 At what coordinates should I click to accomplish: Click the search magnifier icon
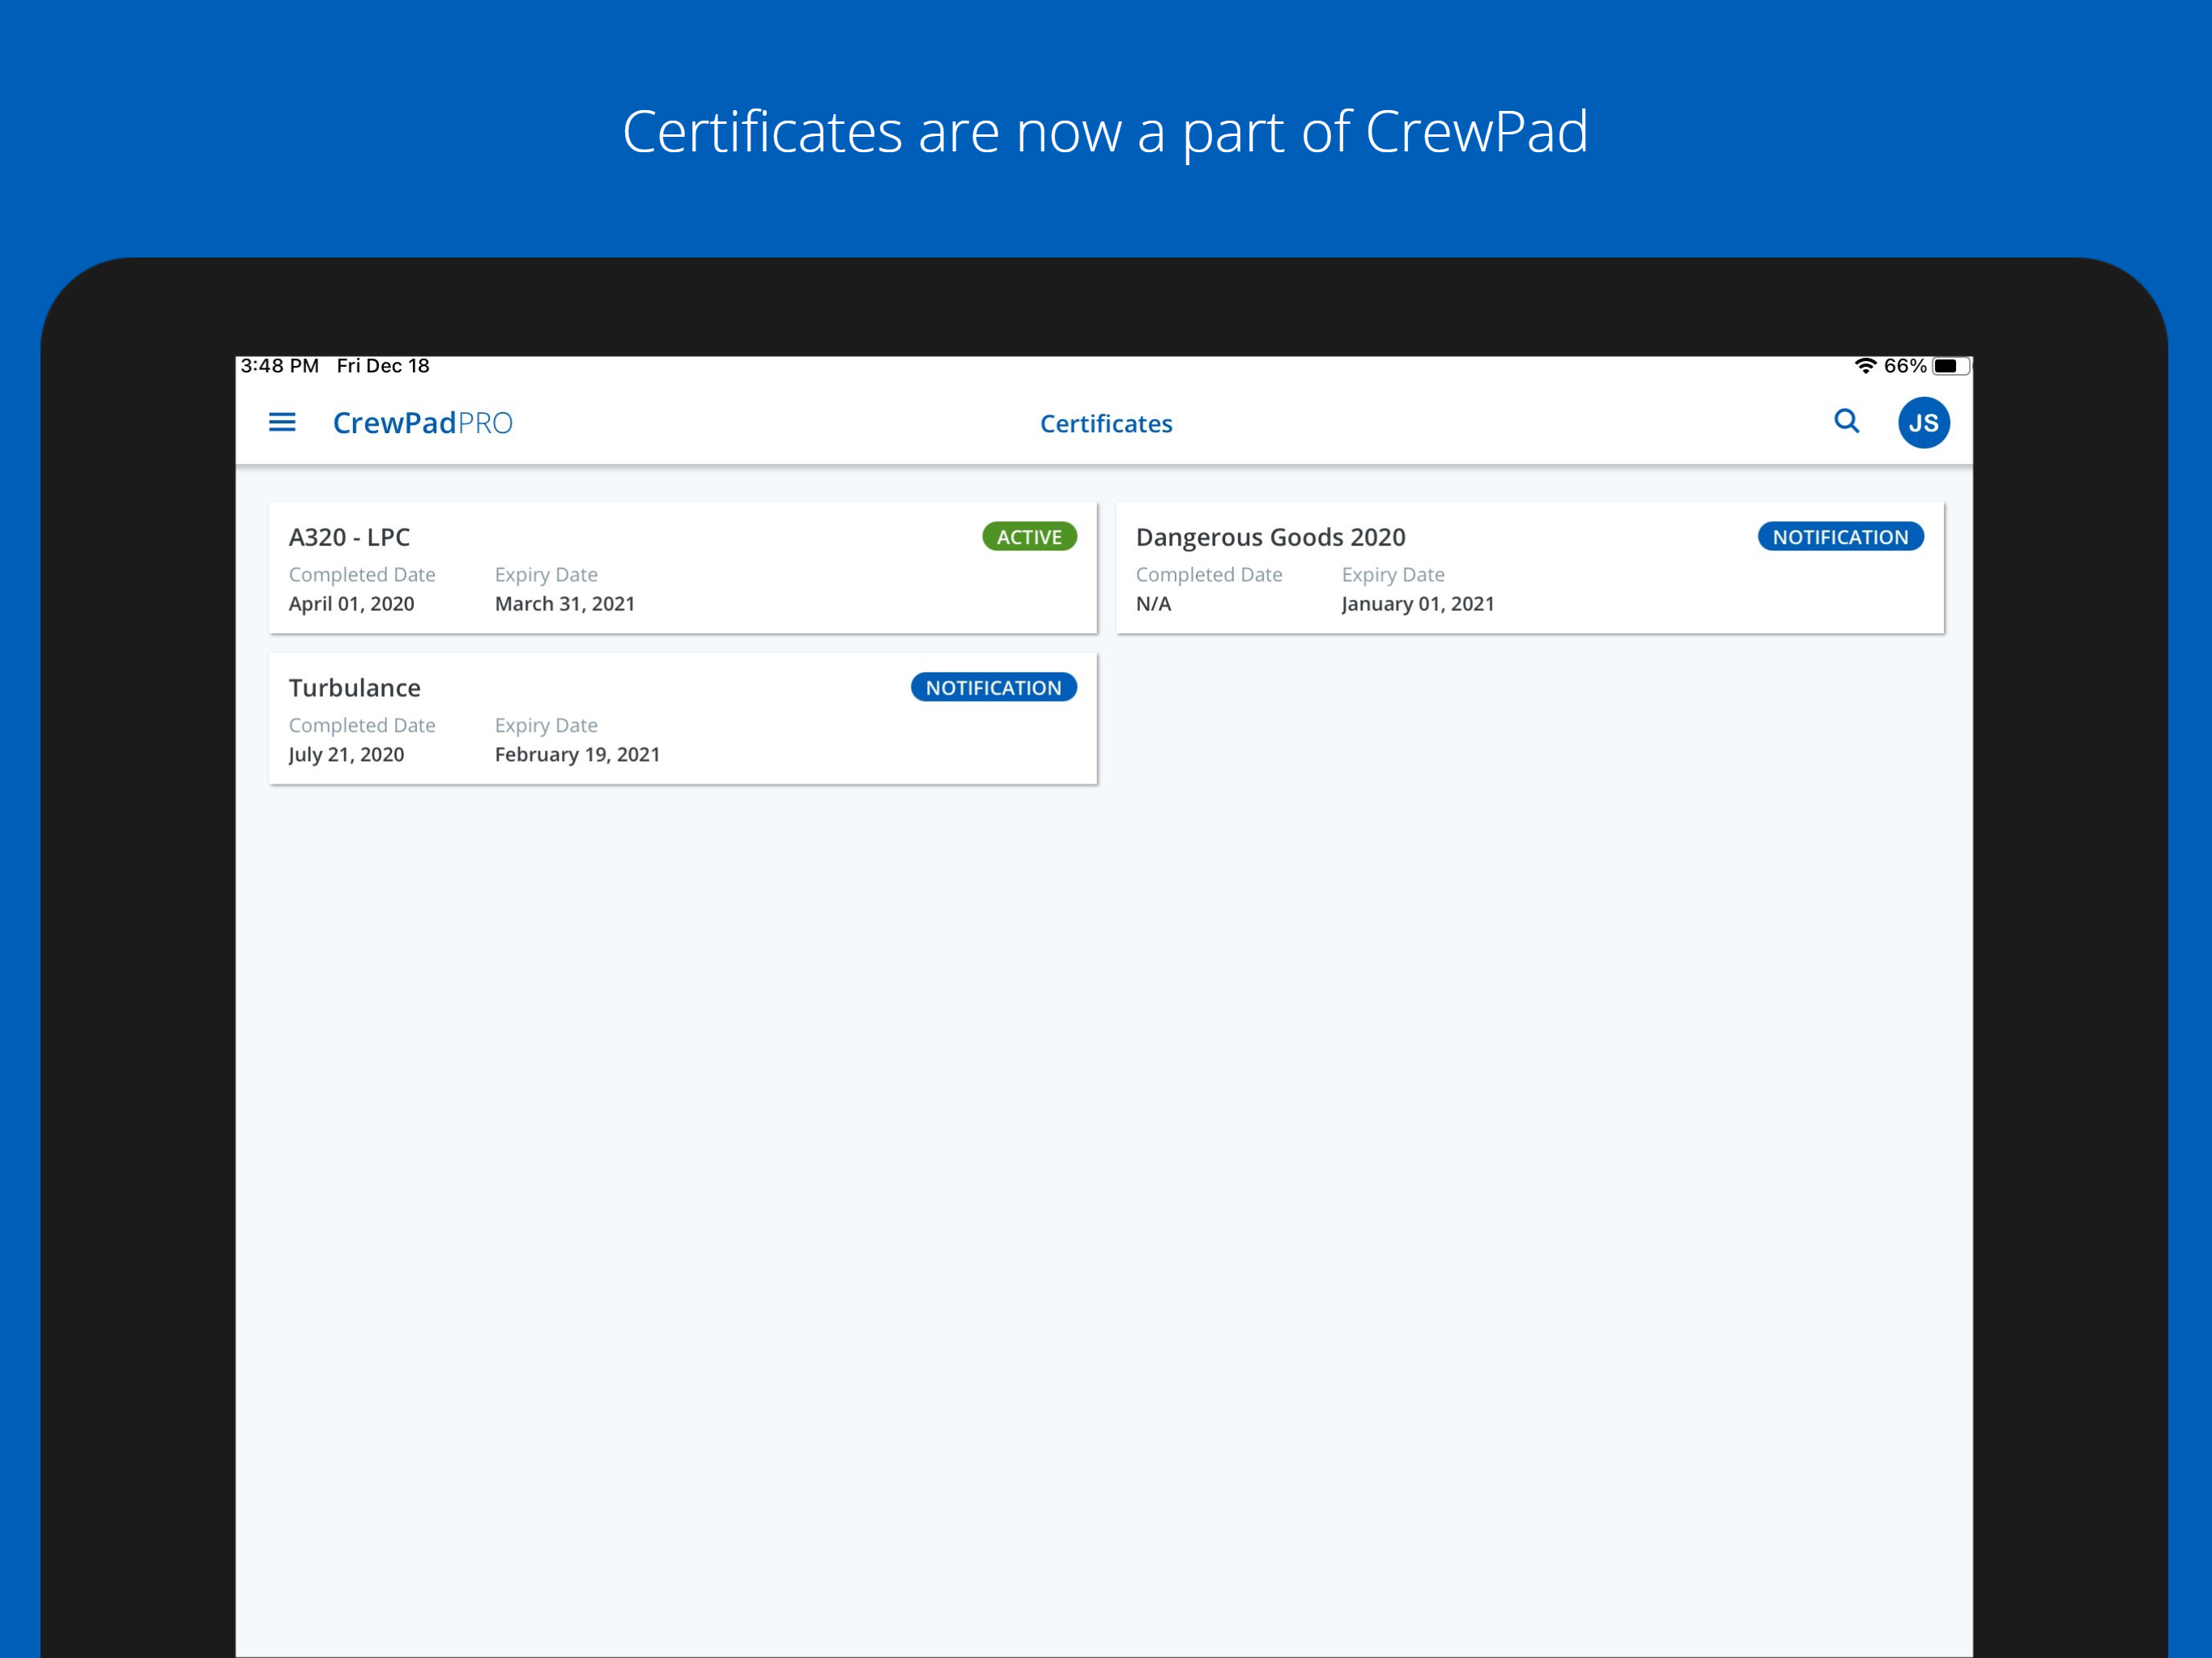pyautogui.click(x=1846, y=422)
